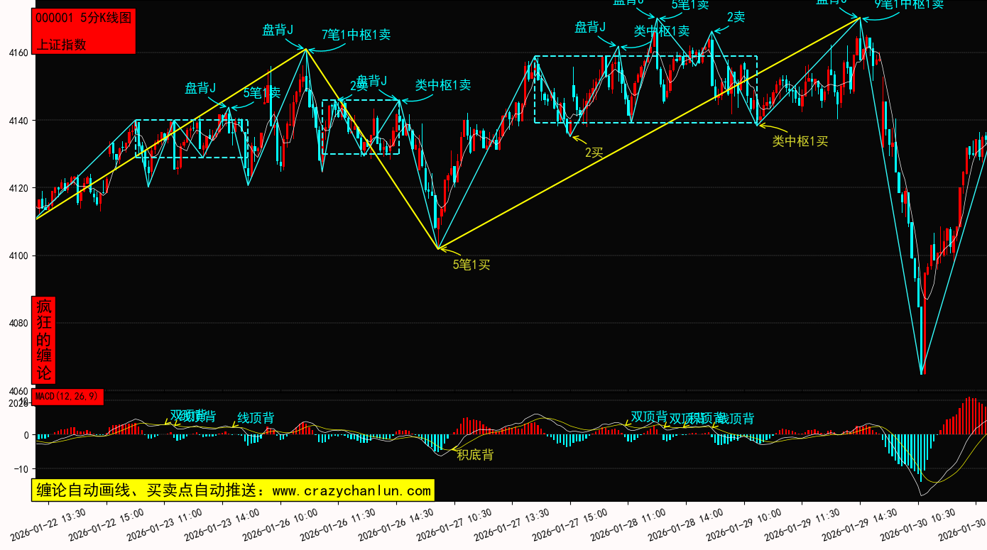Viewport: 987px width, 550px height.
Task: Select the 类中枢1买 buy signal label
Action: coord(800,141)
